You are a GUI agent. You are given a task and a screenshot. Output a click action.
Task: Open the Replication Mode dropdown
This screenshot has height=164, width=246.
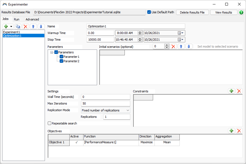(105, 110)
